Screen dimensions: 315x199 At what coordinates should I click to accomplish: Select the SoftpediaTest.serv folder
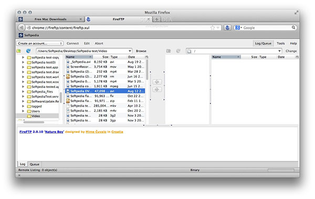point(45,96)
